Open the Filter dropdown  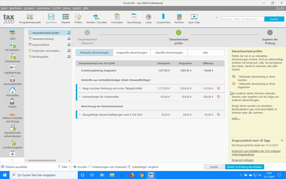click(x=64, y=167)
